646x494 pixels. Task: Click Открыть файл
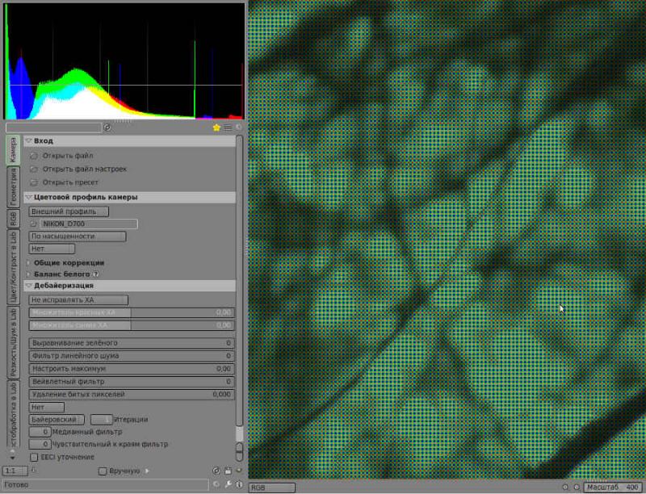tap(68, 156)
